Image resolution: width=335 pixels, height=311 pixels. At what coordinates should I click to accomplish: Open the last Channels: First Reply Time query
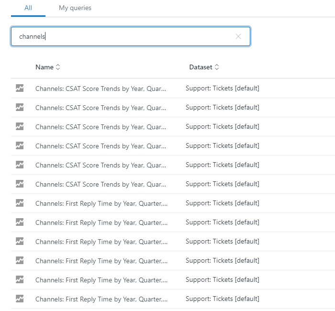point(101,299)
